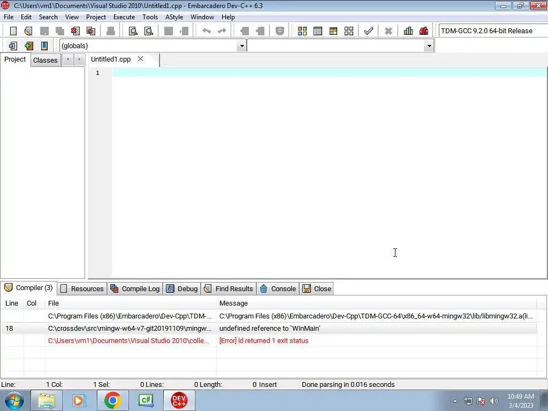The width and height of the screenshot is (548, 411).
Task: Open the Project menu
Action: (96, 17)
